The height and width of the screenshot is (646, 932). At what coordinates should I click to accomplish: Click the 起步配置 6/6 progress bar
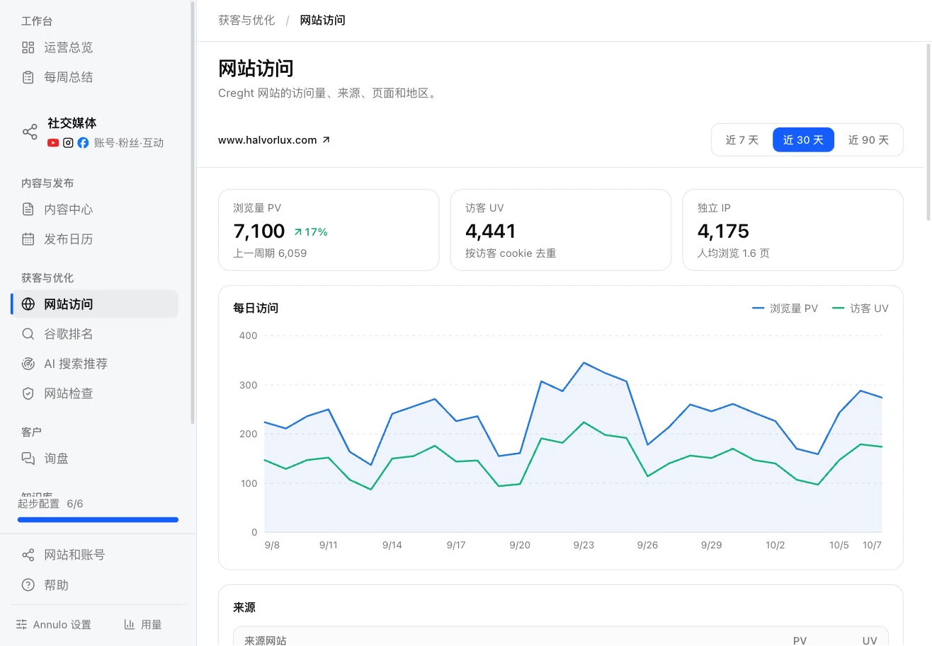(98, 519)
